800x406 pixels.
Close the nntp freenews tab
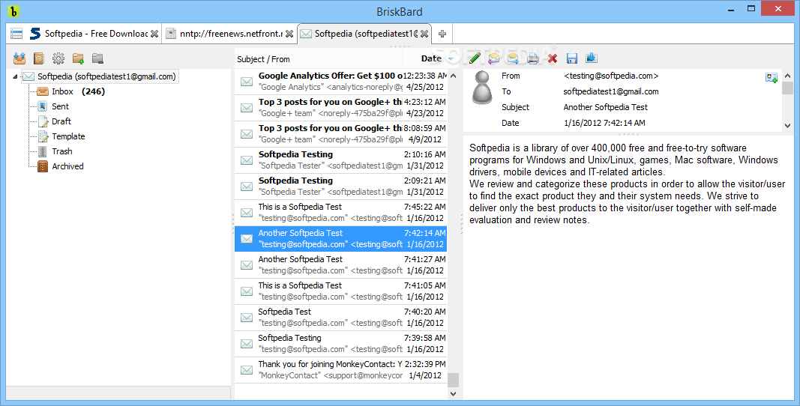289,34
